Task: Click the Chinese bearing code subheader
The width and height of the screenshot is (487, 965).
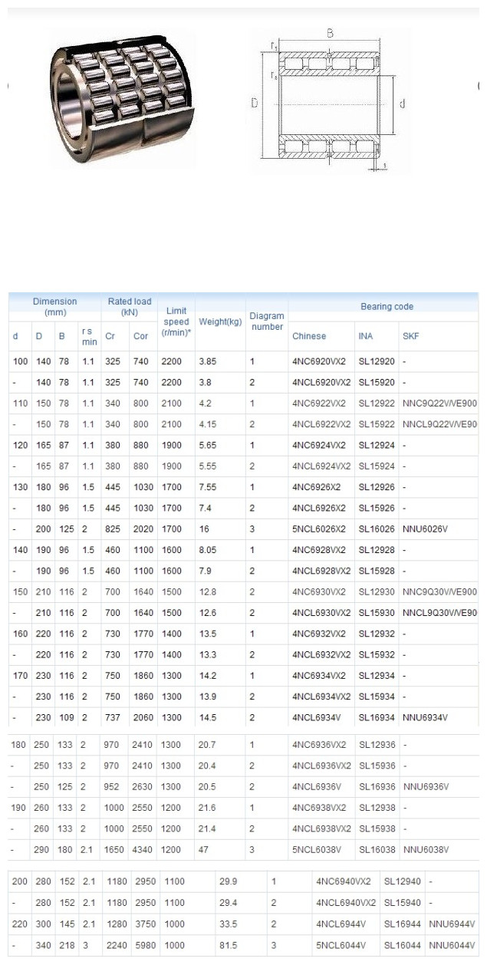Action: [309, 336]
